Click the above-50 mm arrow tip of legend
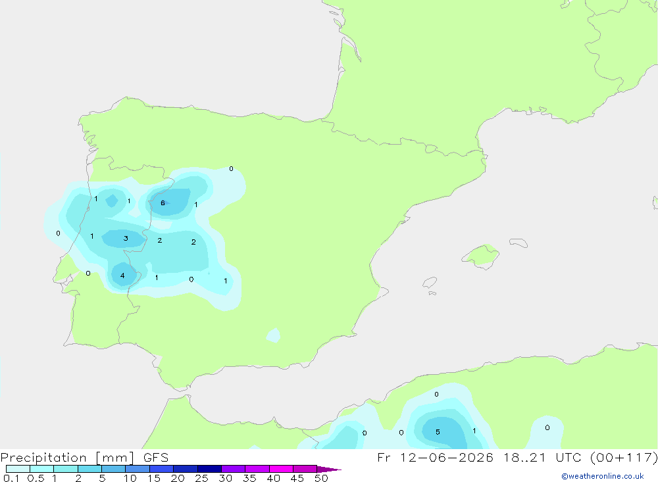The width and height of the screenshot is (658, 482). point(328,470)
